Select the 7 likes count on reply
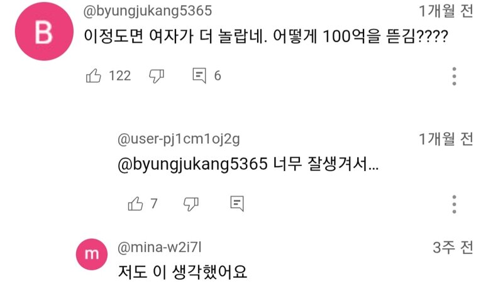The height and width of the screenshot is (286, 503). (154, 204)
